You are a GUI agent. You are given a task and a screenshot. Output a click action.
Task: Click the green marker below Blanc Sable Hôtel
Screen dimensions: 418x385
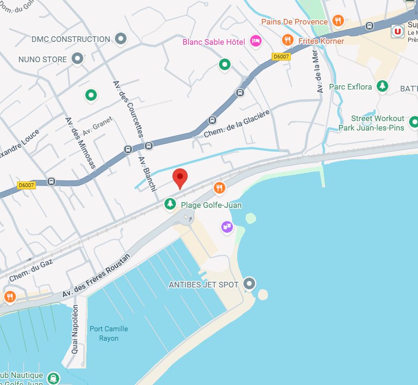(225, 64)
